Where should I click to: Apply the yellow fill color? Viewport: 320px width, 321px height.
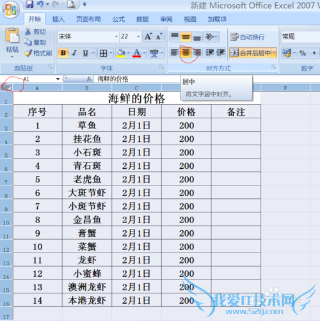coord(121,53)
